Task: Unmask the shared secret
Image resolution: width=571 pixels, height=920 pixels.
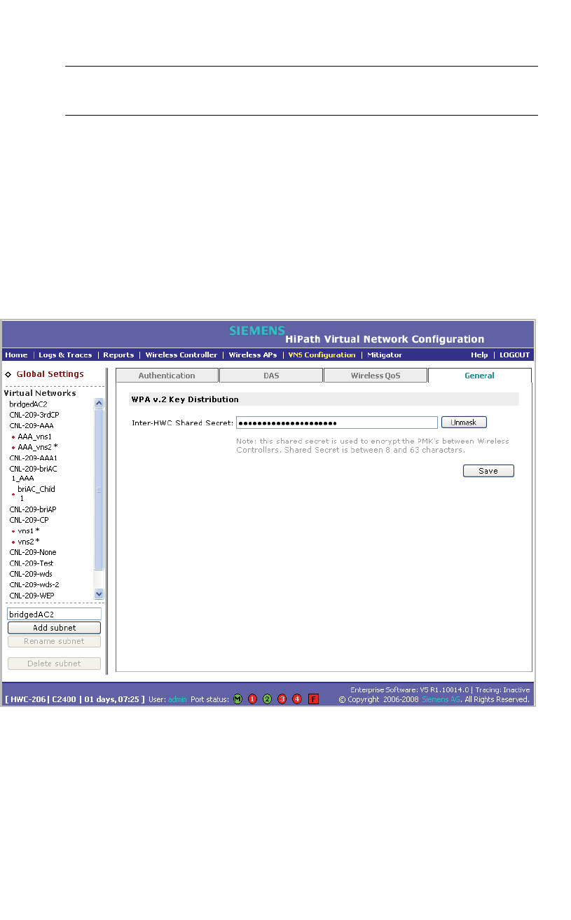Action: [x=464, y=423]
